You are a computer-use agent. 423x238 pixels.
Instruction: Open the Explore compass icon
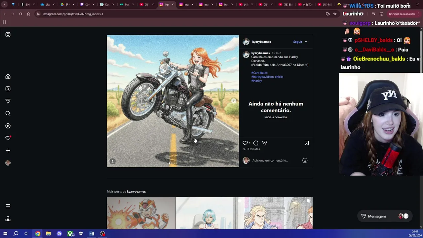(x=8, y=126)
